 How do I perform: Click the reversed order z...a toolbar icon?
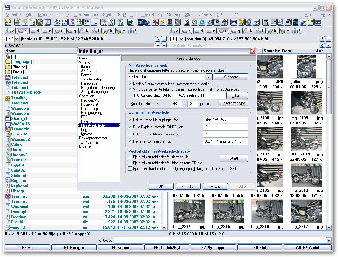pyautogui.click(x=94, y=22)
